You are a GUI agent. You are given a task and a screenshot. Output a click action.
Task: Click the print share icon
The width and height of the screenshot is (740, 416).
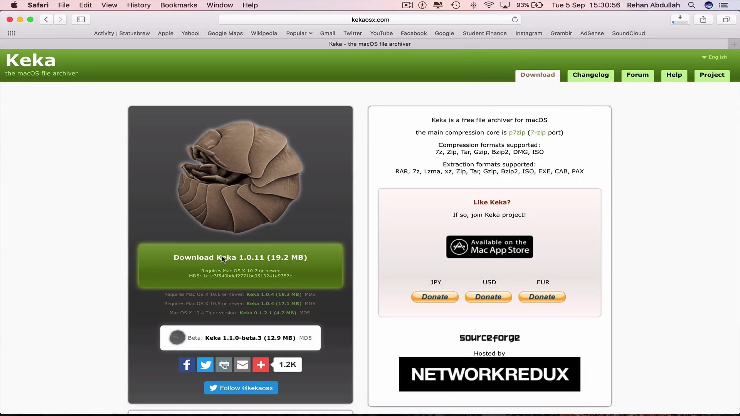[x=224, y=364]
